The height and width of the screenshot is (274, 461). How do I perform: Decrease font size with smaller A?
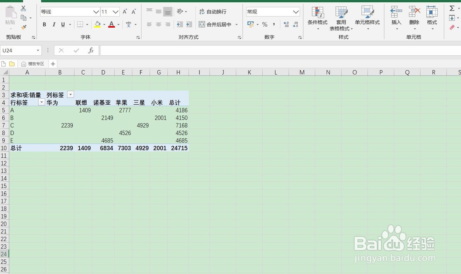pyautogui.click(x=134, y=12)
